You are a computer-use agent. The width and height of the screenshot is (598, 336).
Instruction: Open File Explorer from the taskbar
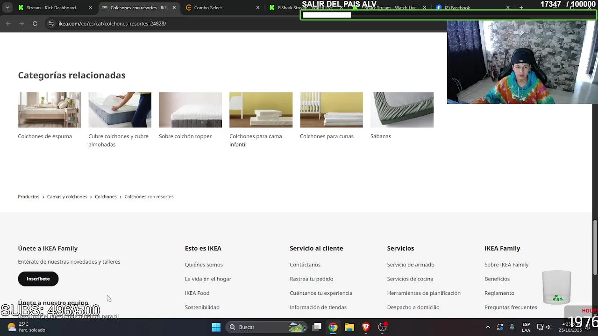point(349,327)
